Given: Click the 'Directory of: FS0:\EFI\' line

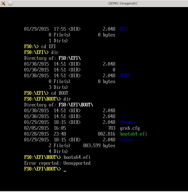Looking at the screenshot, I should coord(52,58).
